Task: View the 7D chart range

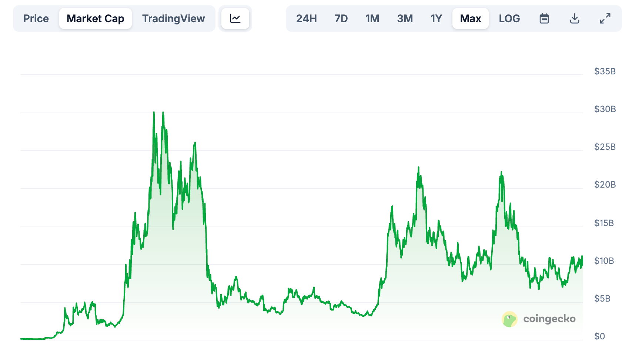Action: [341, 18]
